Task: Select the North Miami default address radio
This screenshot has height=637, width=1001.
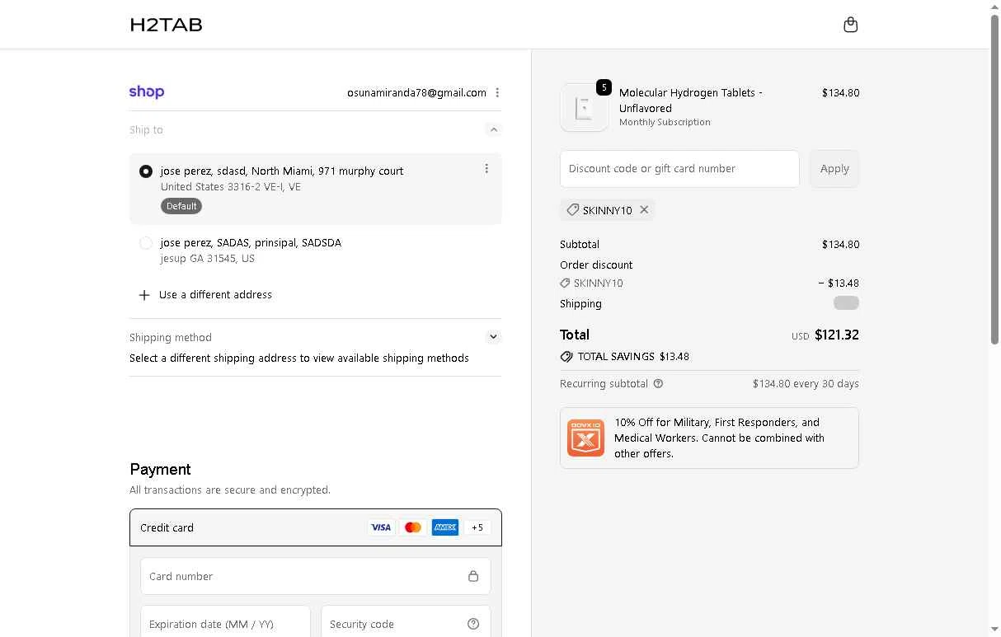Action: click(x=146, y=171)
